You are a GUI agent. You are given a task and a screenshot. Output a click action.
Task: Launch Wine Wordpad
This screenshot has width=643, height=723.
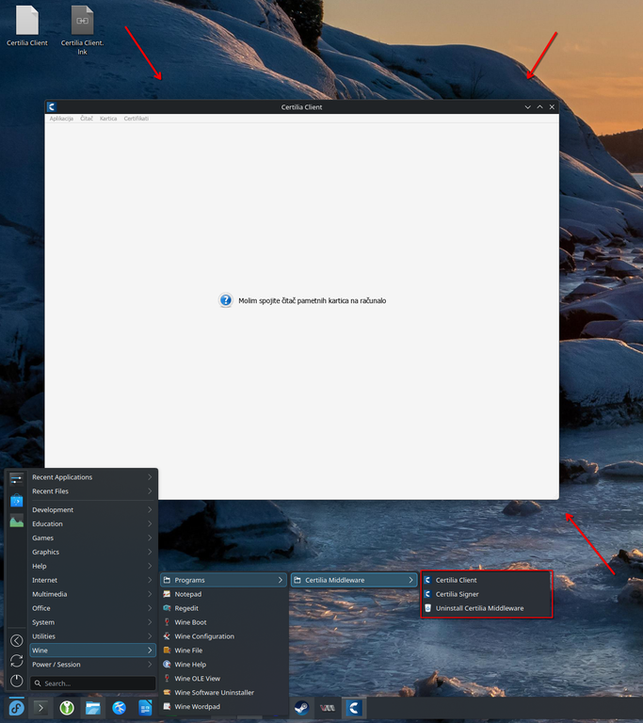point(224,706)
